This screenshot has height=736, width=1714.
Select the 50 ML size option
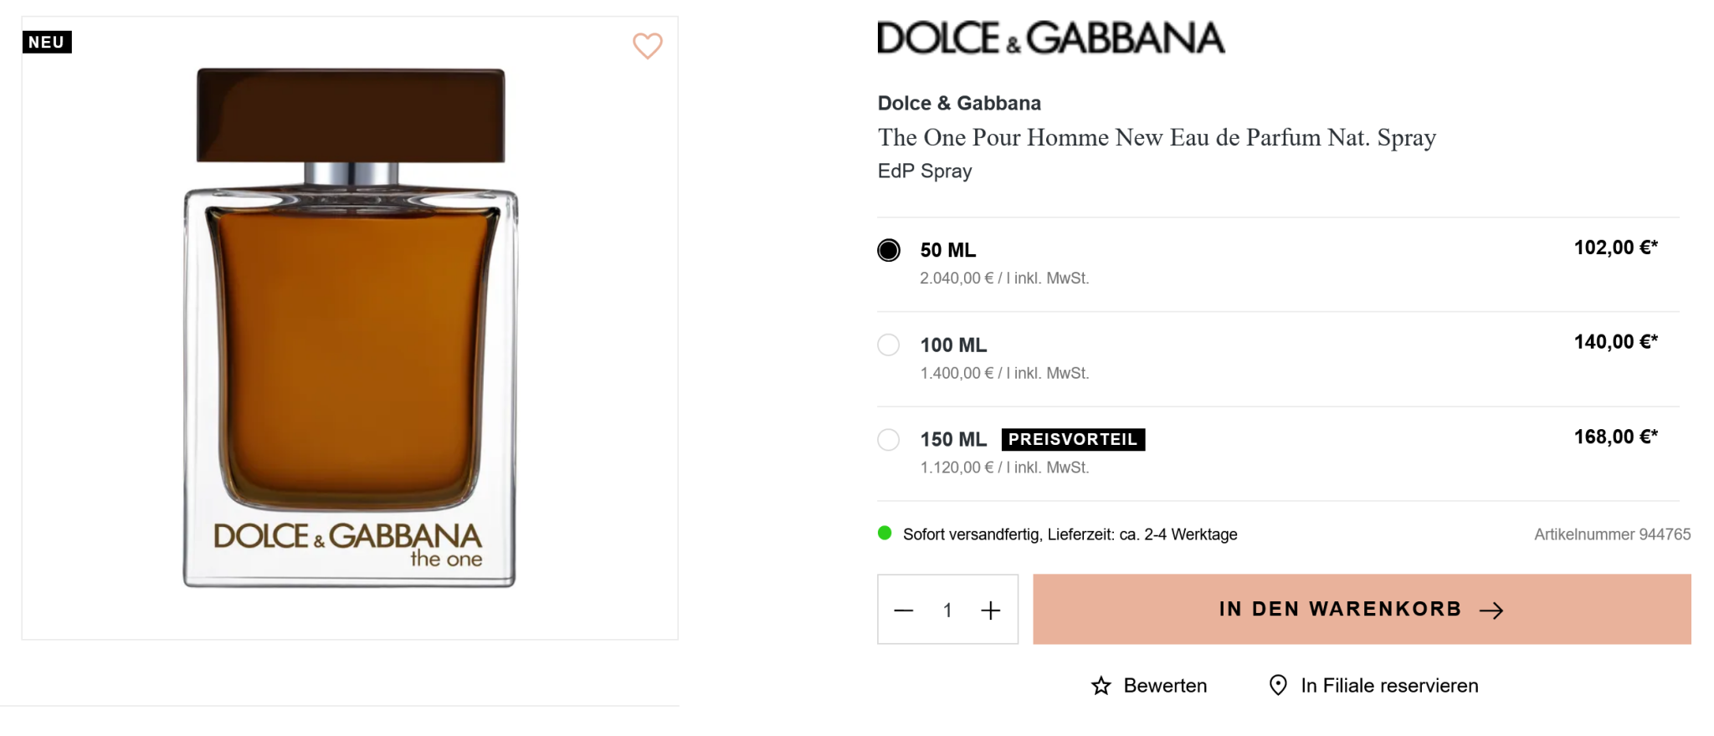[x=889, y=250]
